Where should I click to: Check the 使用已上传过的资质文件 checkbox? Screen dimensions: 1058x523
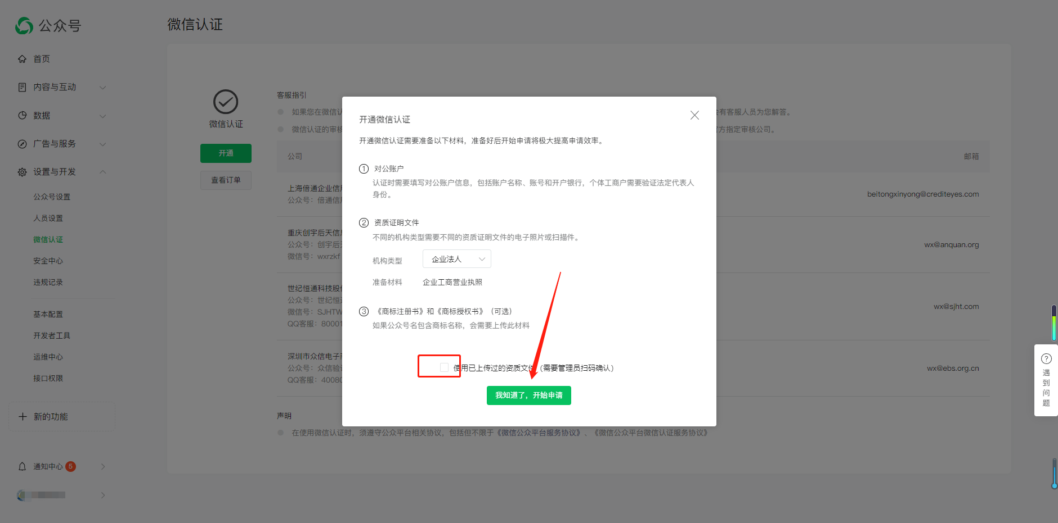coord(444,367)
